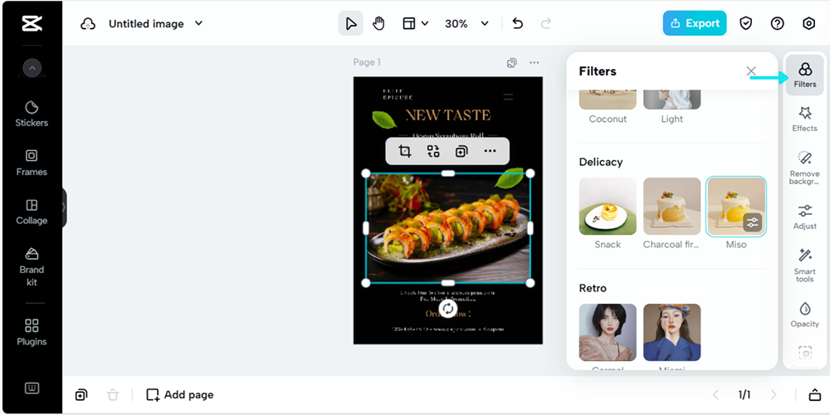
Task: Click the sushi image on the canvas
Action: (448, 228)
